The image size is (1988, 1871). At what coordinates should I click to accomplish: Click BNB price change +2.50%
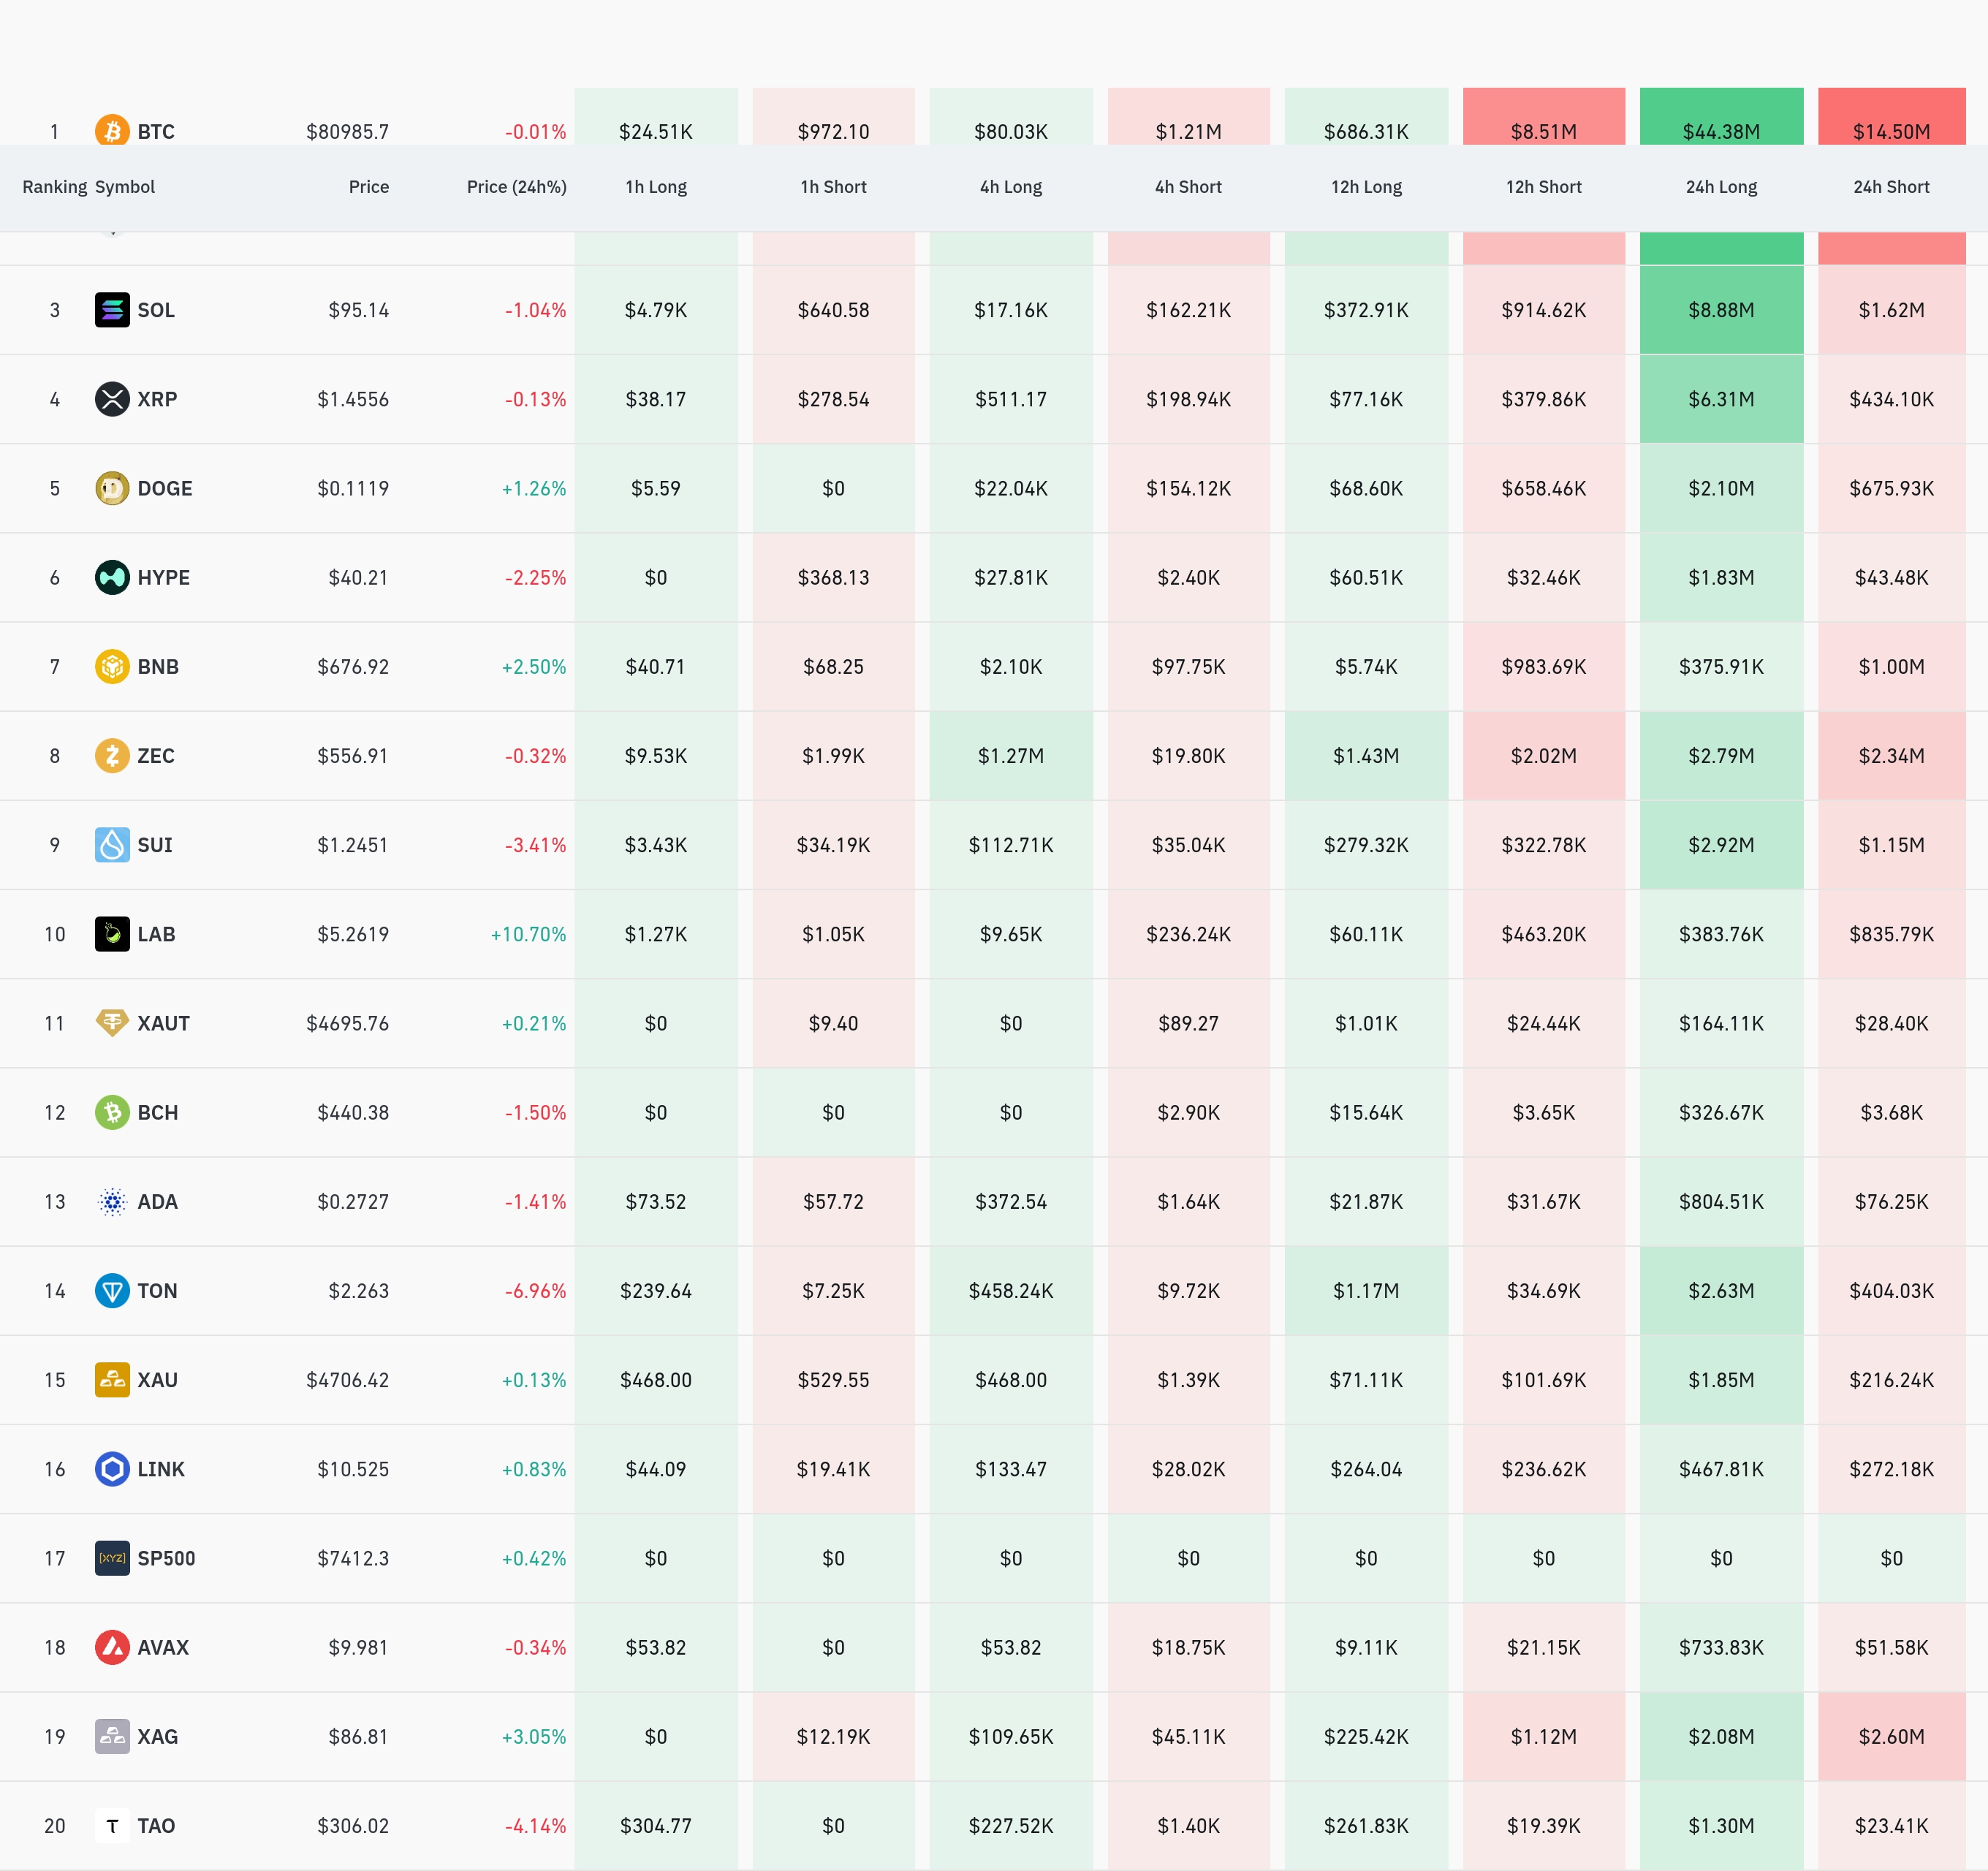point(534,666)
